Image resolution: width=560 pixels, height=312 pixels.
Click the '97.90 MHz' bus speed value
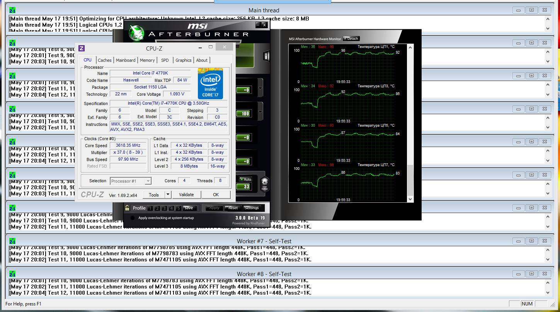click(128, 159)
